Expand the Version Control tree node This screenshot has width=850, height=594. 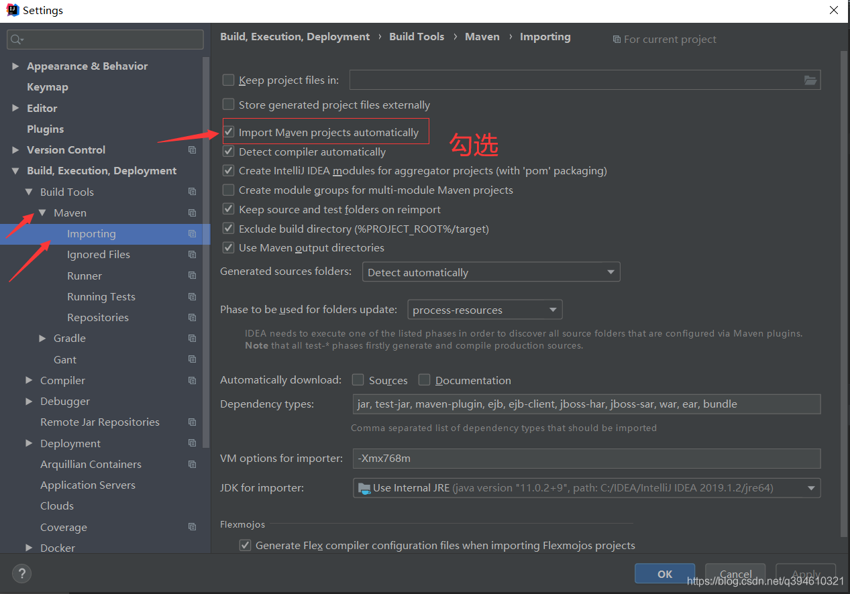click(15, 150)
